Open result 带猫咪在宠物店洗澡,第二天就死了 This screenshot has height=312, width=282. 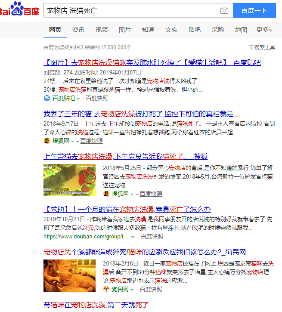(96, 305)
